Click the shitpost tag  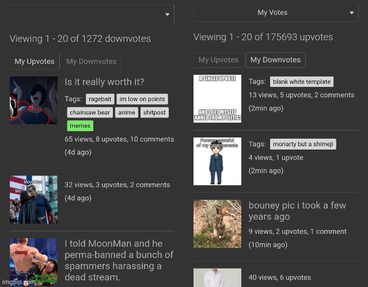(x=154, y=113)
